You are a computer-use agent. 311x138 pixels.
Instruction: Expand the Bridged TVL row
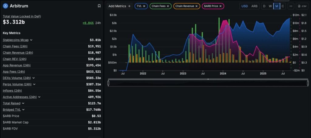(x=23, y=110)
